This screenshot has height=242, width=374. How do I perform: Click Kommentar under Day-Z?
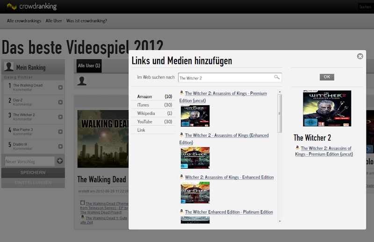click(x=22, y=105)
